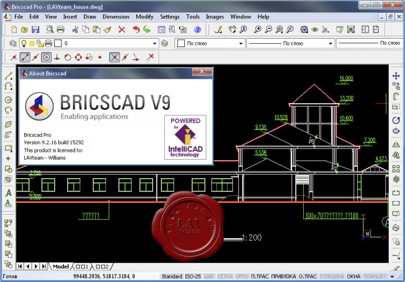The width and height of the screenshot is (405, 282).
Task: Open the color По слою dropdown
Action: coord(241,43)
